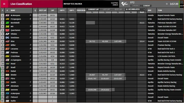Click rider number 20 badge for Quartararo

[7, 30]
